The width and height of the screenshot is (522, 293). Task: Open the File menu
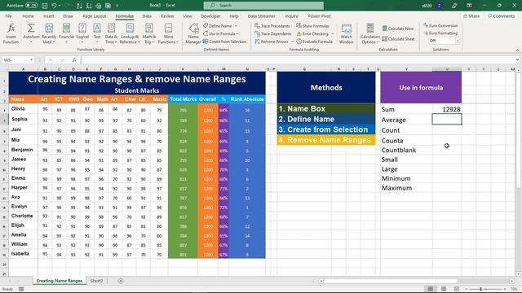tap(8, 16)
